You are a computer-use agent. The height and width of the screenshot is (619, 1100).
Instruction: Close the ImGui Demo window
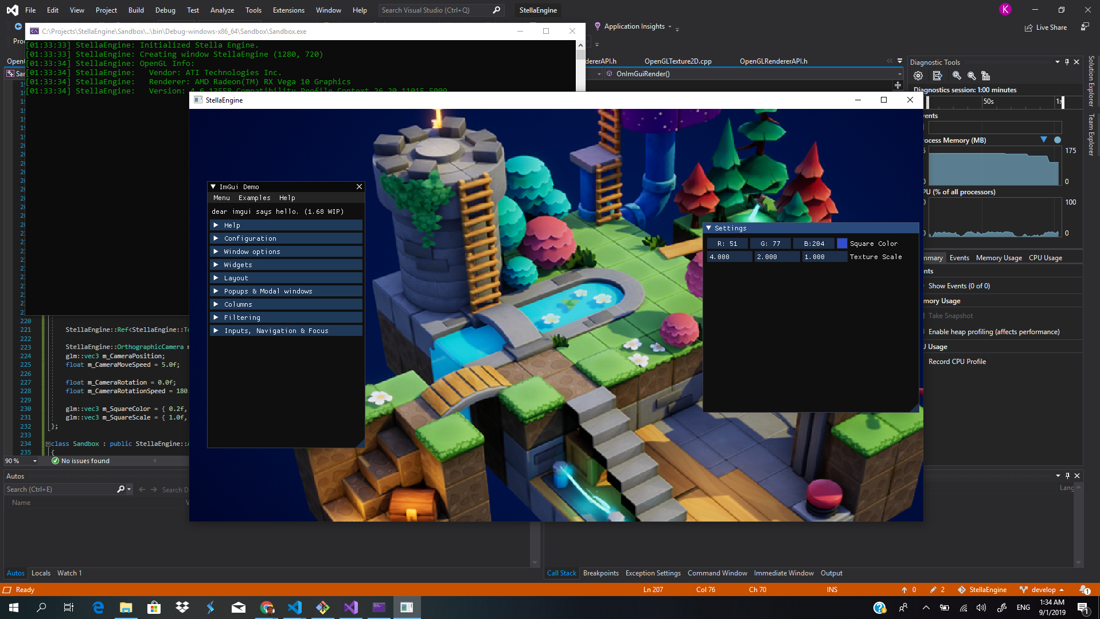359,187
